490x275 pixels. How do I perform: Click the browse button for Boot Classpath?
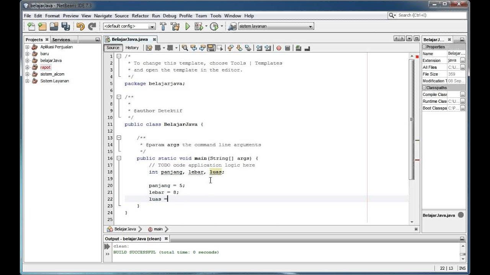[462, 108]
